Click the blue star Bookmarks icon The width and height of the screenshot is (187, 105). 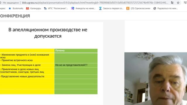click(x=10, y=8)
